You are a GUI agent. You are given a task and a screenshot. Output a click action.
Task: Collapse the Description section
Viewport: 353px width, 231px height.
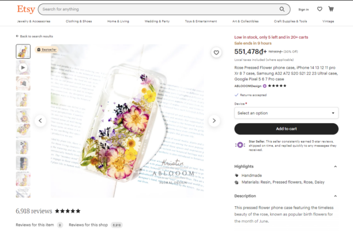coord(335,196)
